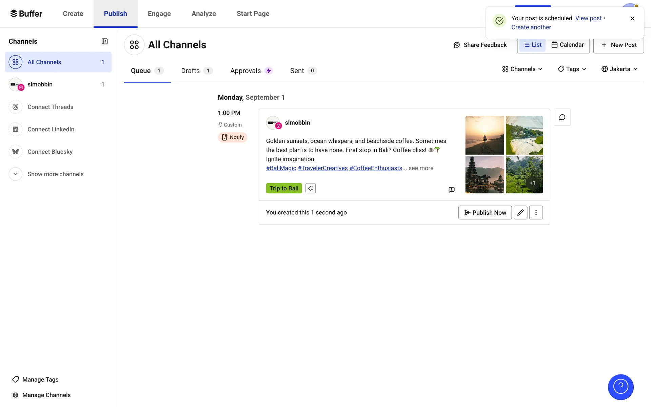The height and width of the screenshot is (407, 651).
Task: Click the add tag icon beside Trip to Bali
Action: pos(310,188)
